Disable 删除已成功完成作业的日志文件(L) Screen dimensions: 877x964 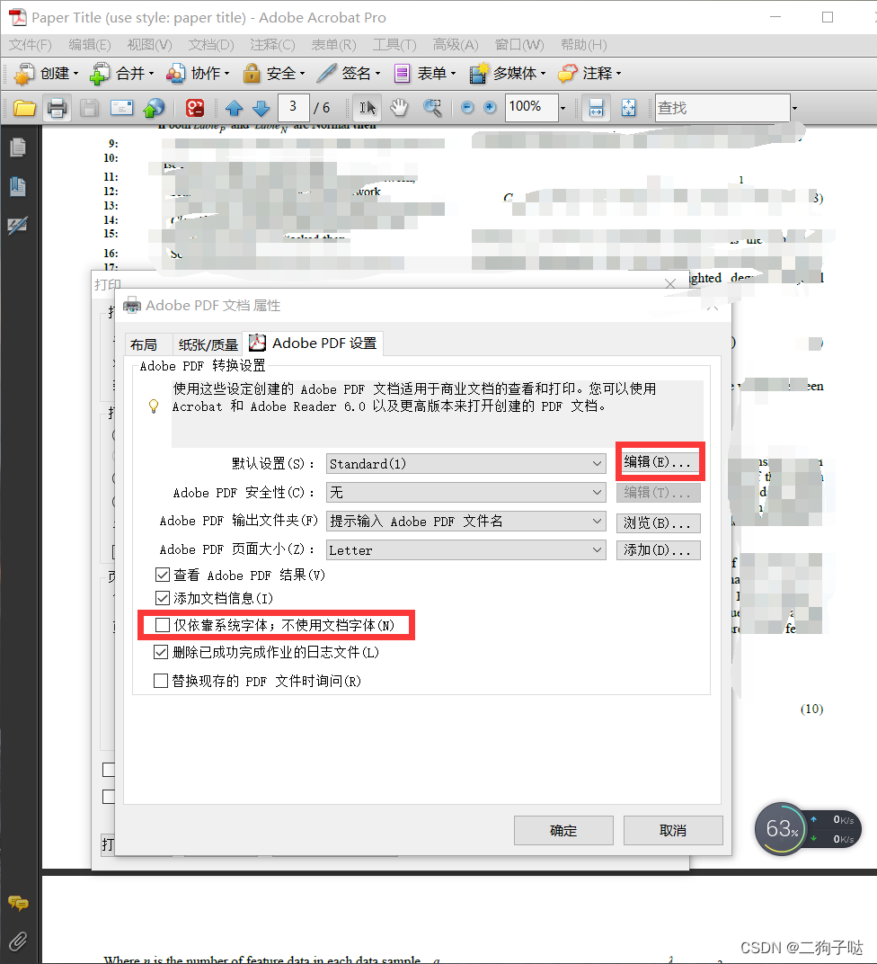[163, 652]
